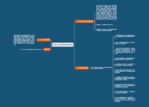Select numbered item 1 in materials list

125,37
